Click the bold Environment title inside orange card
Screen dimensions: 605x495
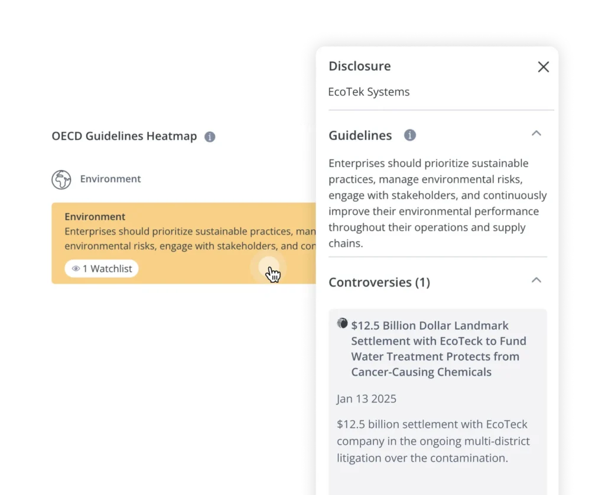[x=95, y=216]
